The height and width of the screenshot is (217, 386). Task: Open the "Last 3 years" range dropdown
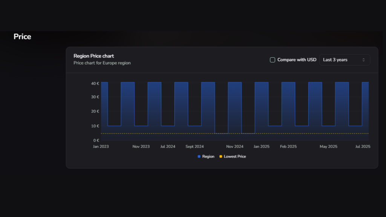pos(344,60)
